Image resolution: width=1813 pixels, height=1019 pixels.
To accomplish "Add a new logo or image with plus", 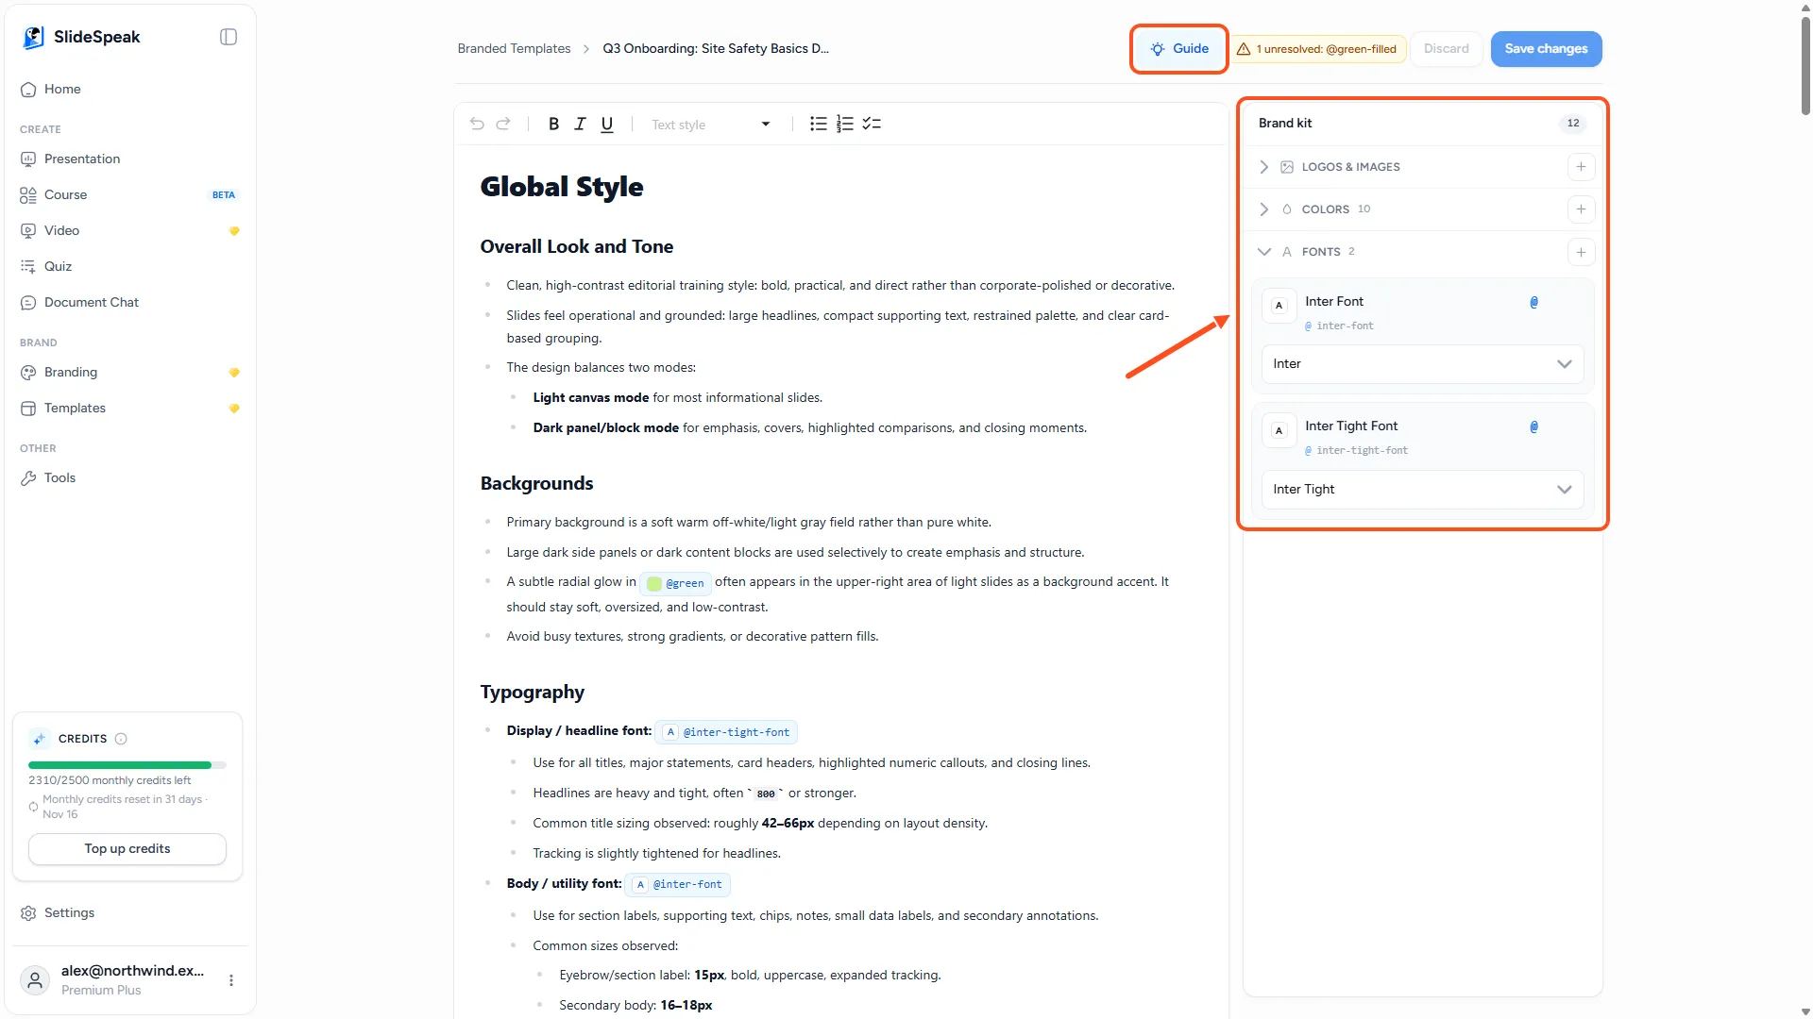I will 1581,167.
